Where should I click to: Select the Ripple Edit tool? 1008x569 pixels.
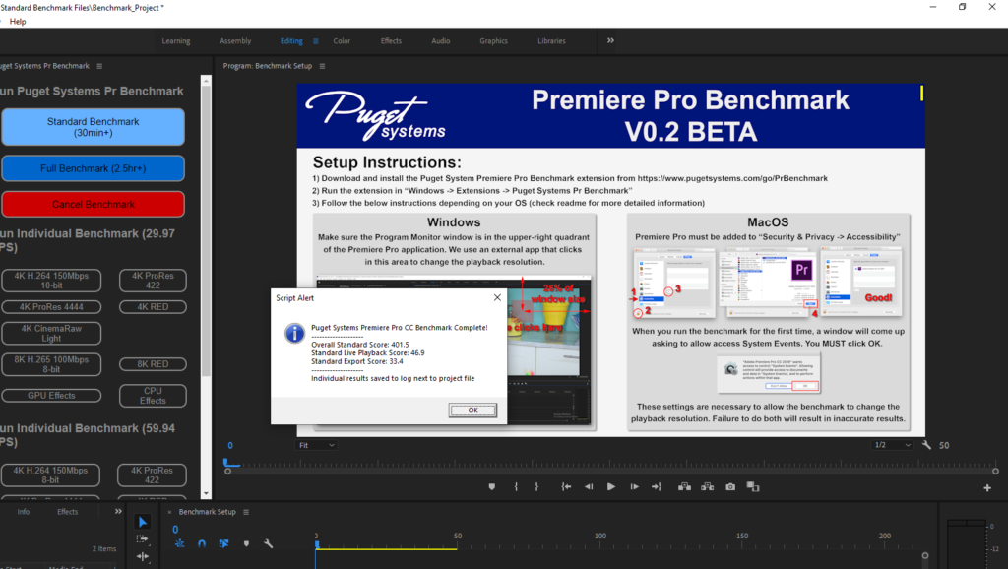(x=143, y=557)
